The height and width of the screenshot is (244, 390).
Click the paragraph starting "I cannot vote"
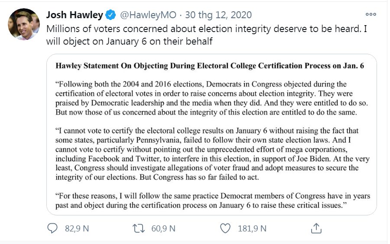click(x=207, y=154)
